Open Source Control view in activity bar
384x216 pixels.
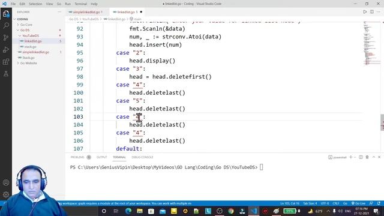click(x=6, y=37)
